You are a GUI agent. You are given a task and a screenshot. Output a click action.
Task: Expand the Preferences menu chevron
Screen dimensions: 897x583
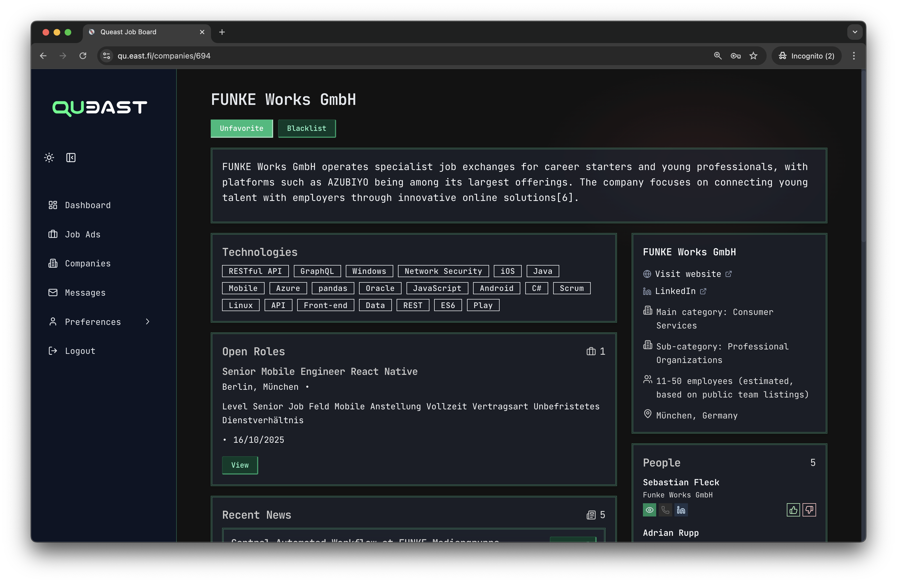147,322
